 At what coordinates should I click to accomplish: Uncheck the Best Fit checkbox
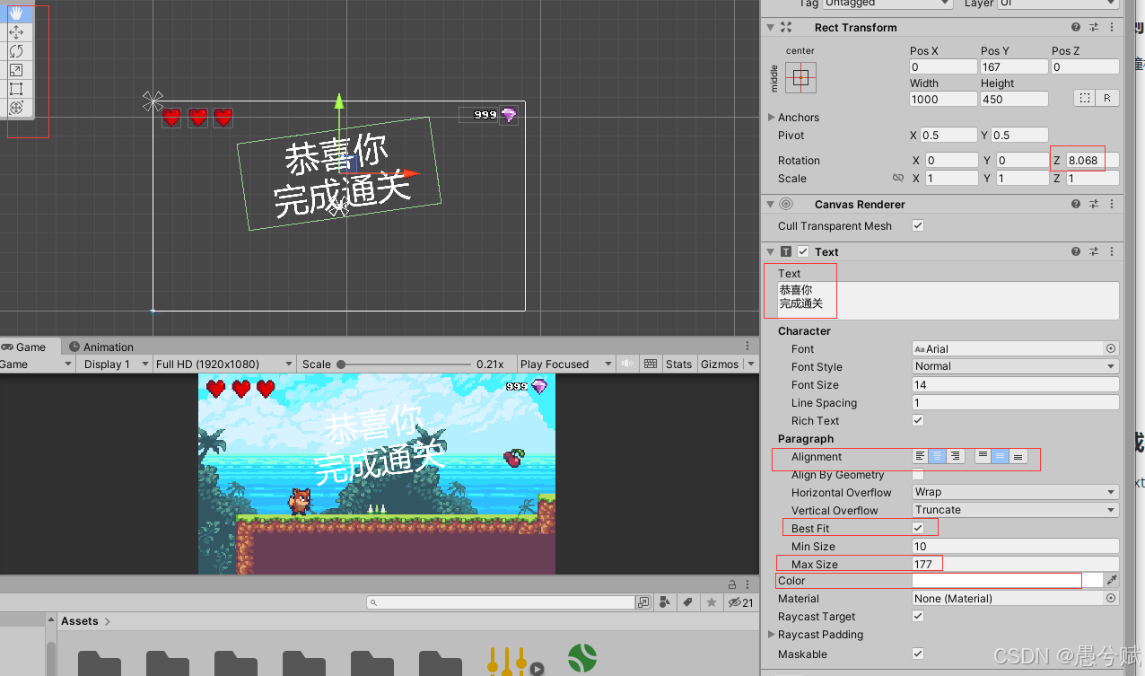tap(918, 528)
